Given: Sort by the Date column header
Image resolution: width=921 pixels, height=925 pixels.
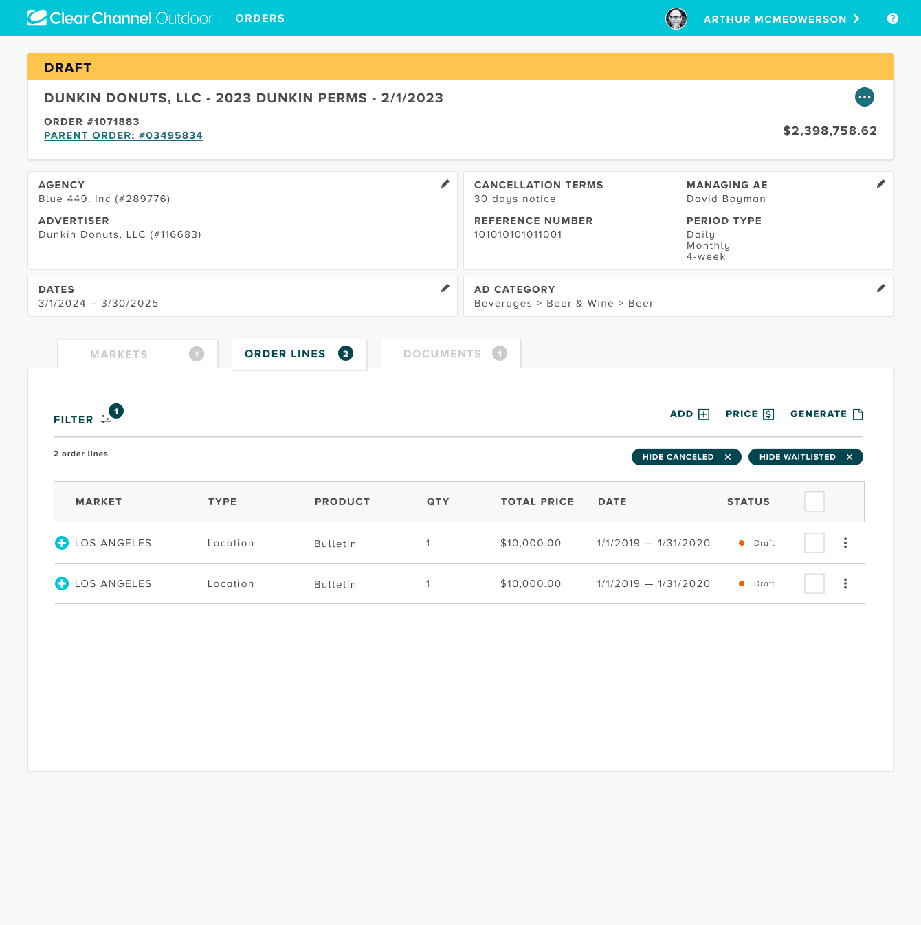Looking at the screenshot, I should pyautogui.click(x=612, y=502).
